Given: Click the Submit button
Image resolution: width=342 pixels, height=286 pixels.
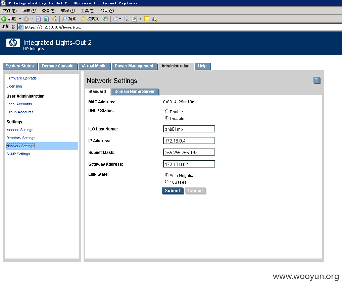Looking at the screenshot, I should 173,190.
